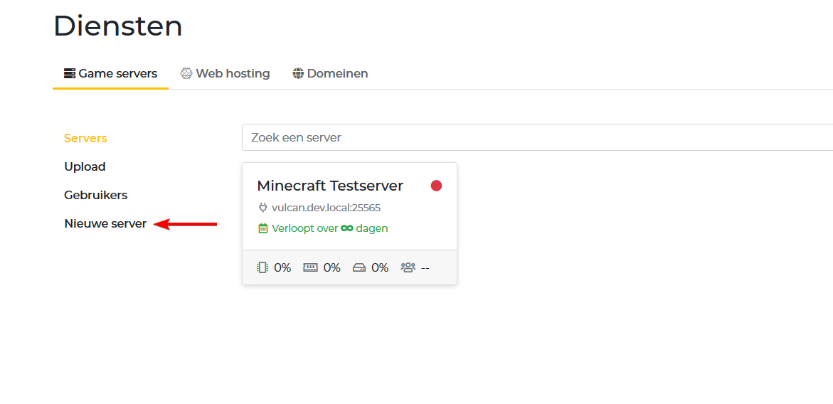Click the CPU usage chip icon
The image size is (833, 404).
pyautogui.click(x=262, y=267)
